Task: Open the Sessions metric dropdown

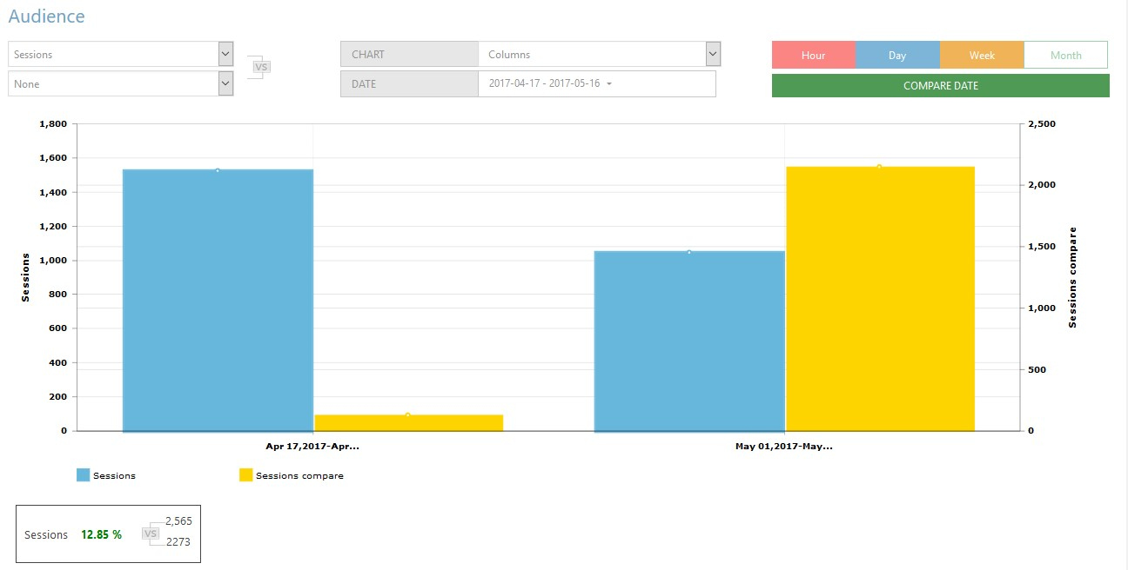Action: coord(121,54)
